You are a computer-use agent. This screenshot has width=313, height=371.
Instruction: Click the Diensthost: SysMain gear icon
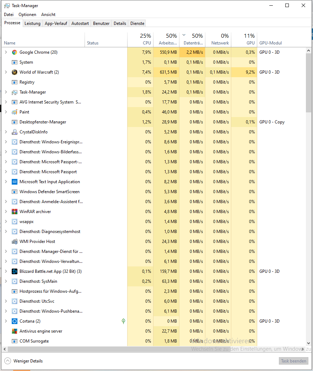pos(15,281)
